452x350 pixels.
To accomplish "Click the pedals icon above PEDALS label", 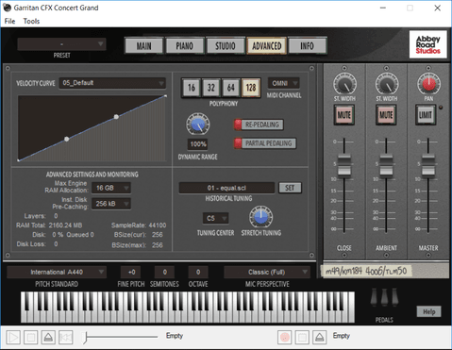I will 384,297.
